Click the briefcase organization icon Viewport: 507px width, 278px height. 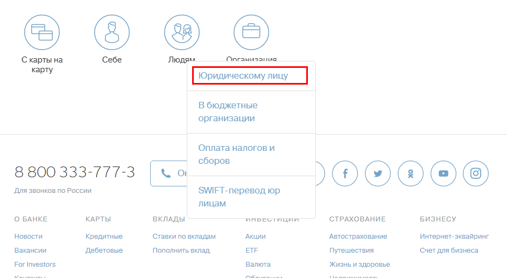(x=251, y=32)
